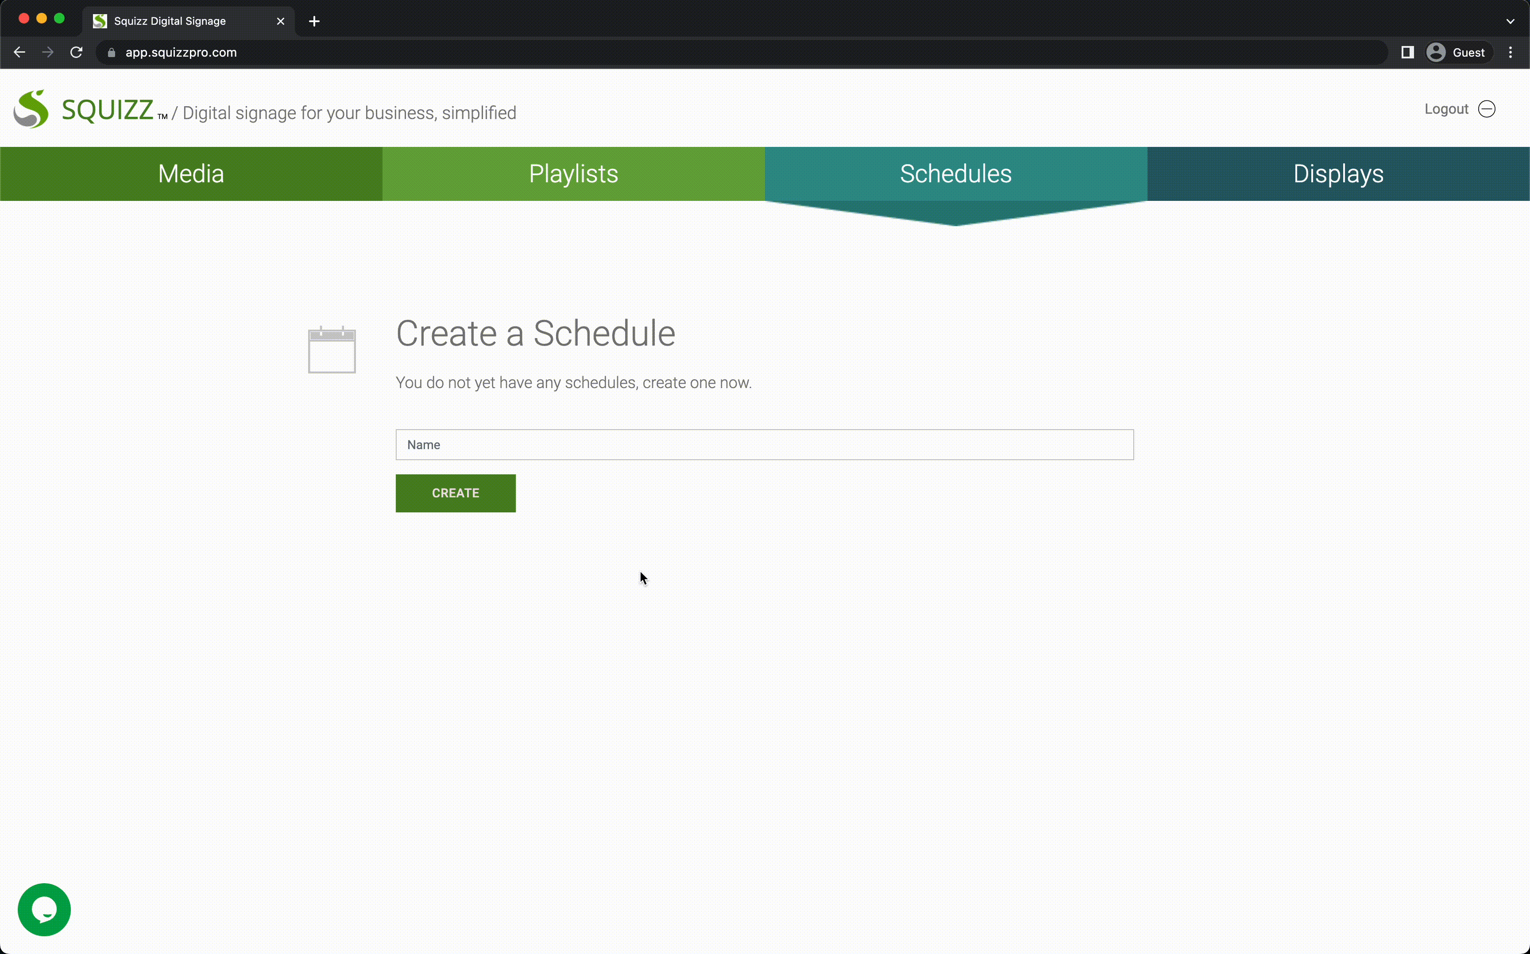Click tagline "Digital signage for your business, simplified"

[x=349, y=113]
